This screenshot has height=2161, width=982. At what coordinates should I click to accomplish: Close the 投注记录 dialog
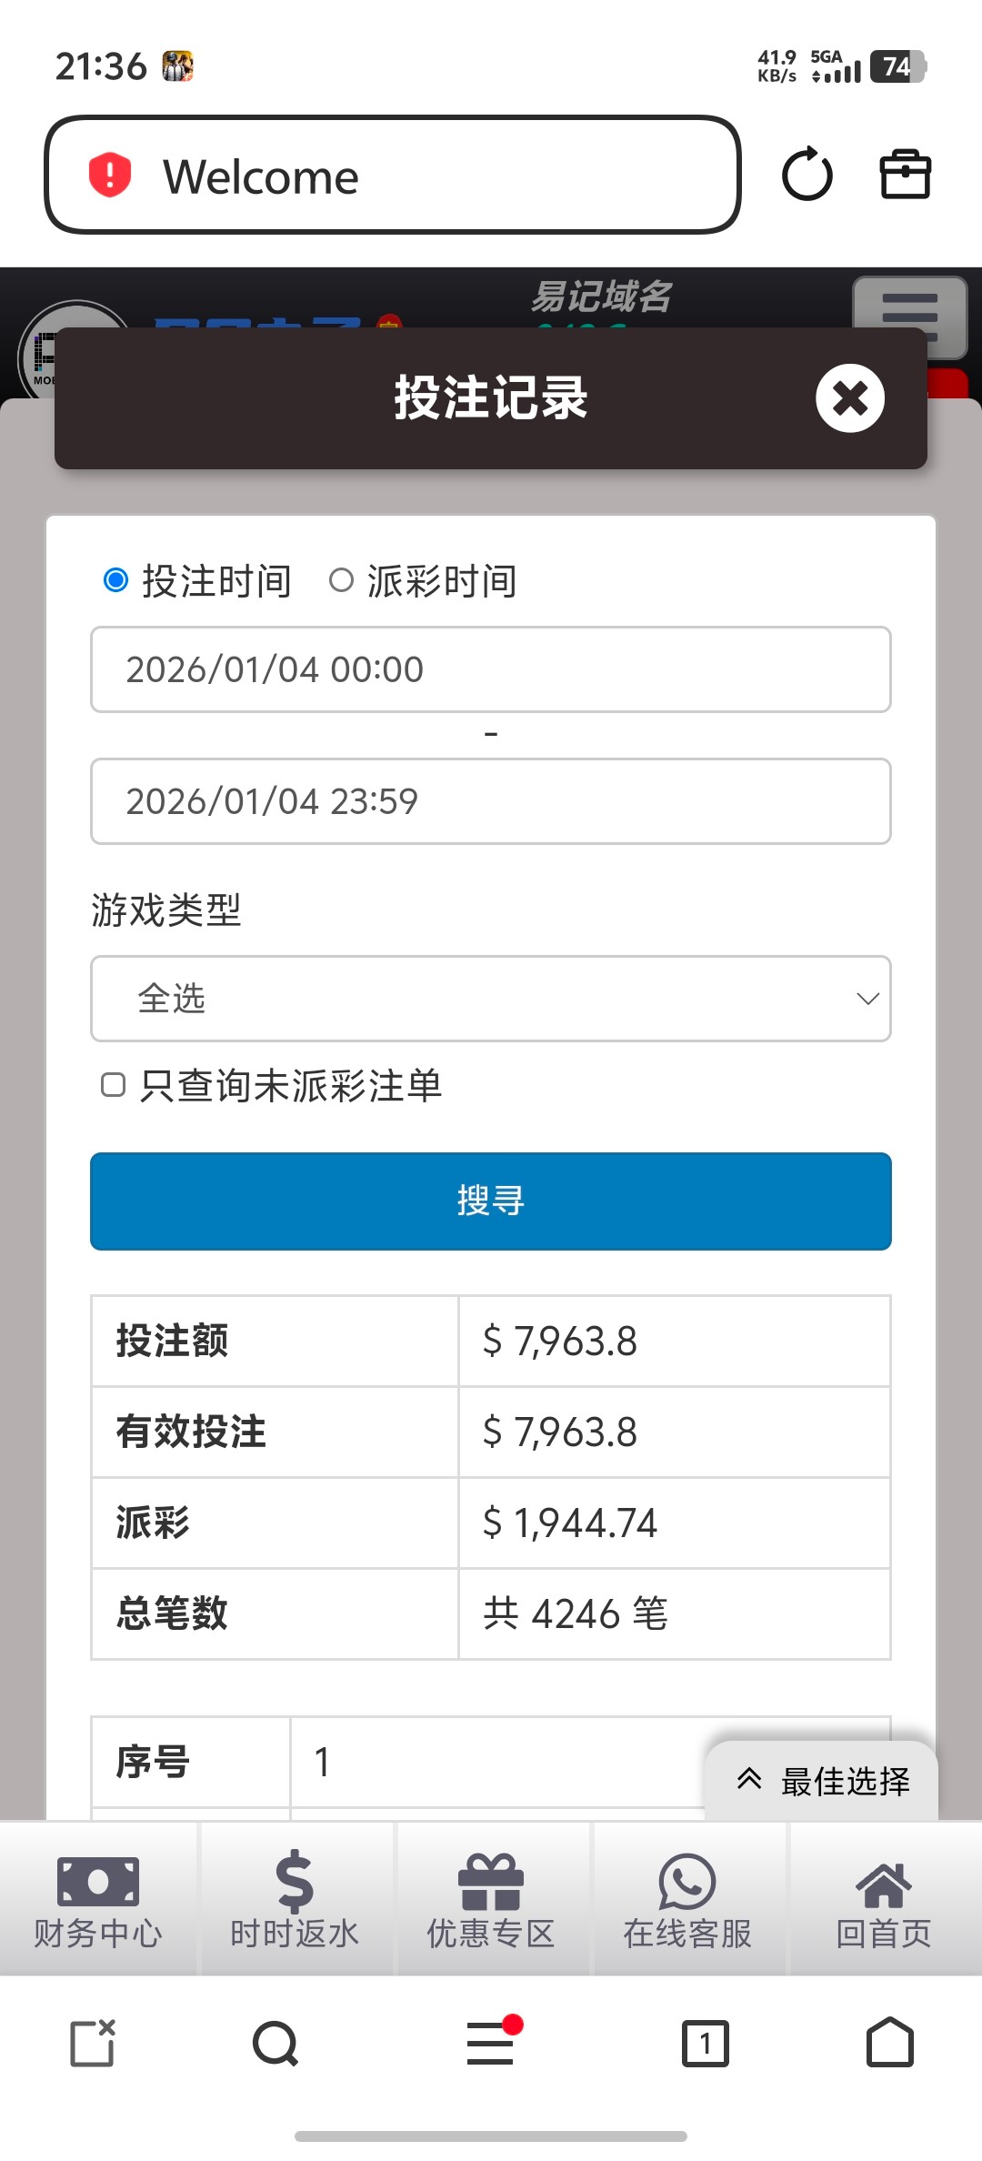[849, 398]
